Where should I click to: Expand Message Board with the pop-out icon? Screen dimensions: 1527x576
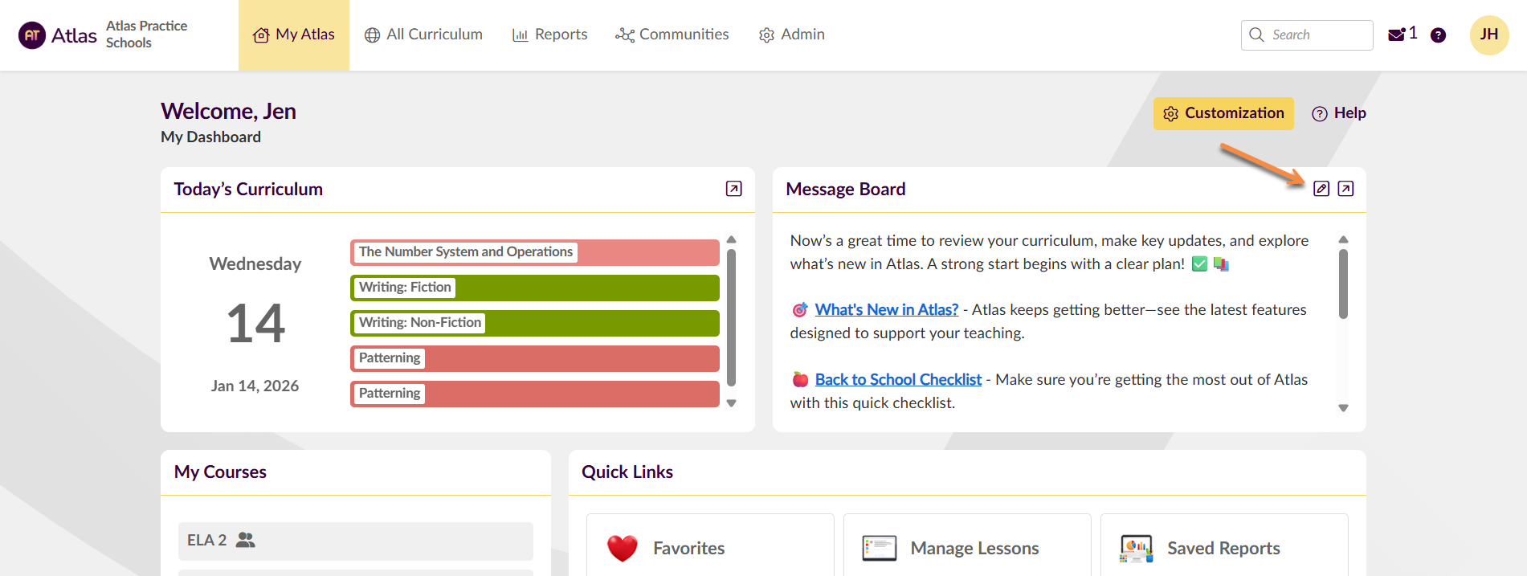click(x=1345, y=189)
